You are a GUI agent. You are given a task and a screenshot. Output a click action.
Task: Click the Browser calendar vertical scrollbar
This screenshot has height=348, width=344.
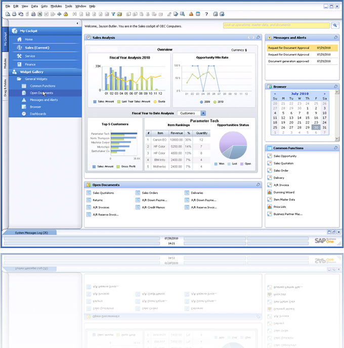[x=336, y=114]
